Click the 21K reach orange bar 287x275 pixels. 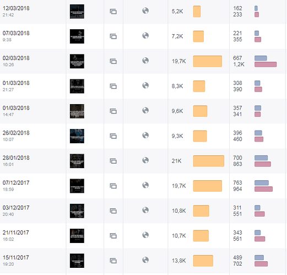209,161
